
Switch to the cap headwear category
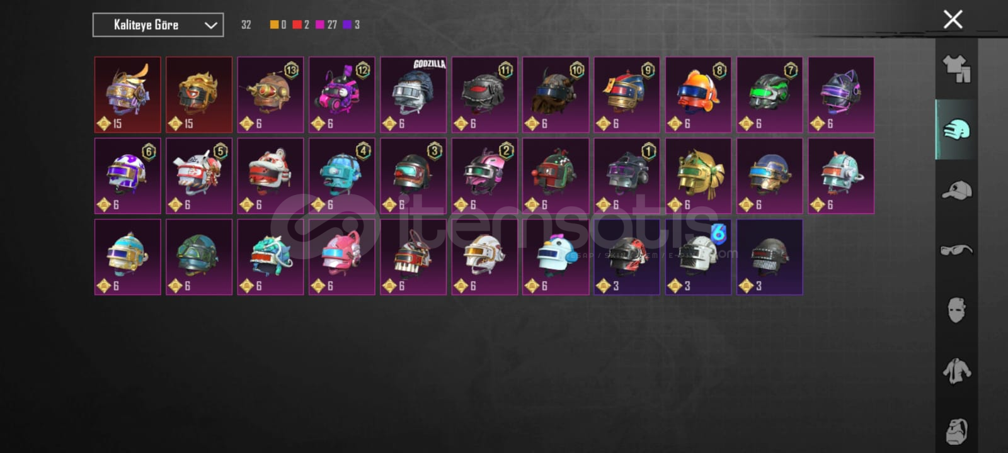tap(956, 190)
